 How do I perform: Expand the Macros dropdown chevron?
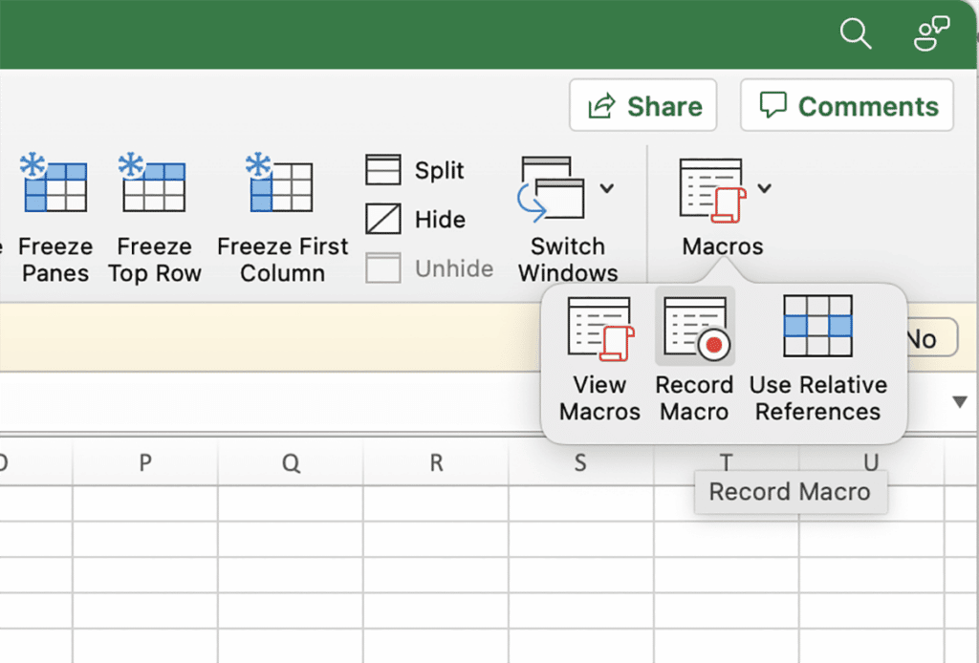pos(765,188)
